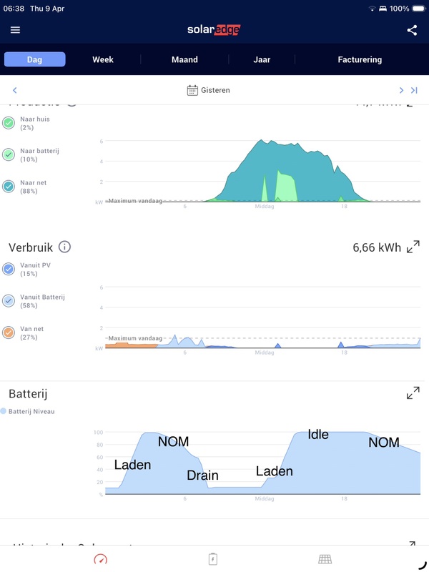The image size is (429, 572).
Task: Tap the Batterij Niveau legend label
Action: [31, 412]
